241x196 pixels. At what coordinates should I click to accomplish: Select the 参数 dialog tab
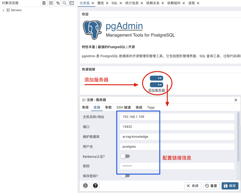coord(108,107)
